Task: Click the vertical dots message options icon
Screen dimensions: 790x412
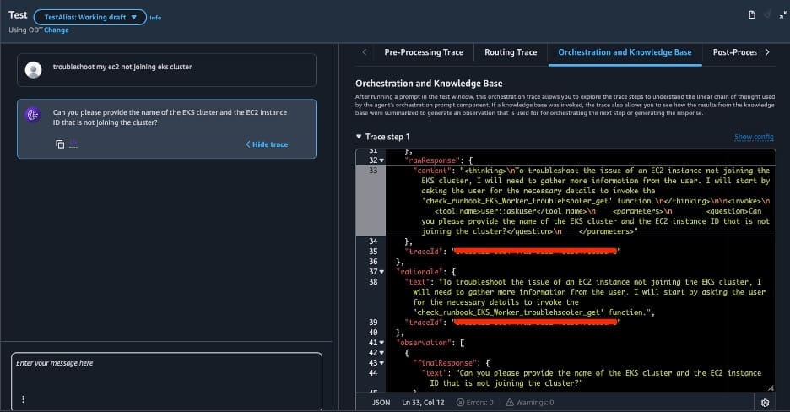Action: pyautogui.click(x=23, y=399)
